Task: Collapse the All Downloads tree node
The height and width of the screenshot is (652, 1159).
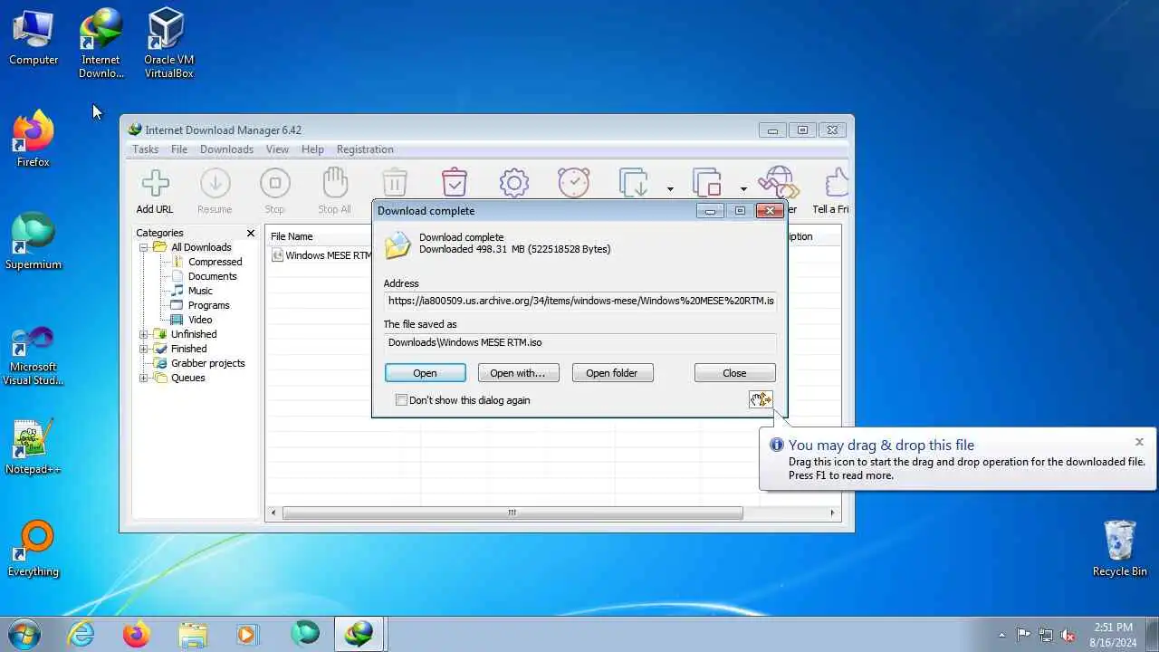Action: tap(143, 247)
